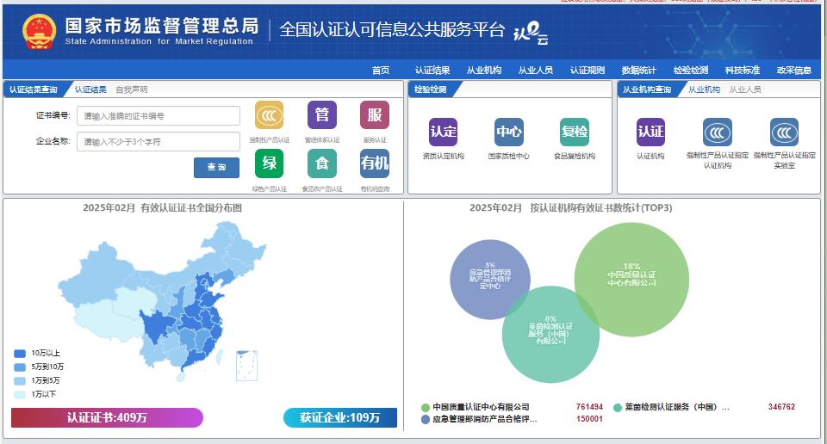Open the 强制性产品认证 CCC icon
The height and width of the screenshot is (444, 827).
point(269,116)
